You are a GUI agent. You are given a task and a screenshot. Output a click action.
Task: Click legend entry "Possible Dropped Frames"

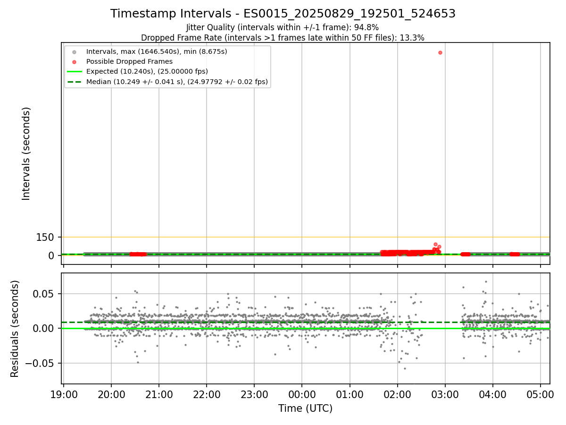click(x=129, y=61)
